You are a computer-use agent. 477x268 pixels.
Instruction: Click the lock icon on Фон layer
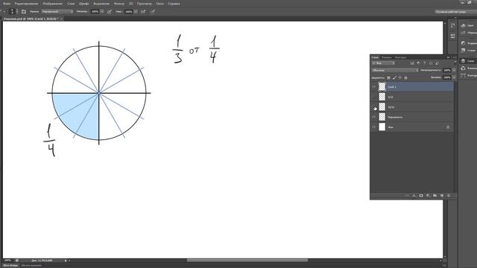point(448,127)
